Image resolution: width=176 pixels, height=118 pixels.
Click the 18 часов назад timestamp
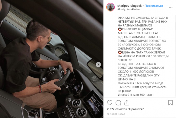(116, 114)
